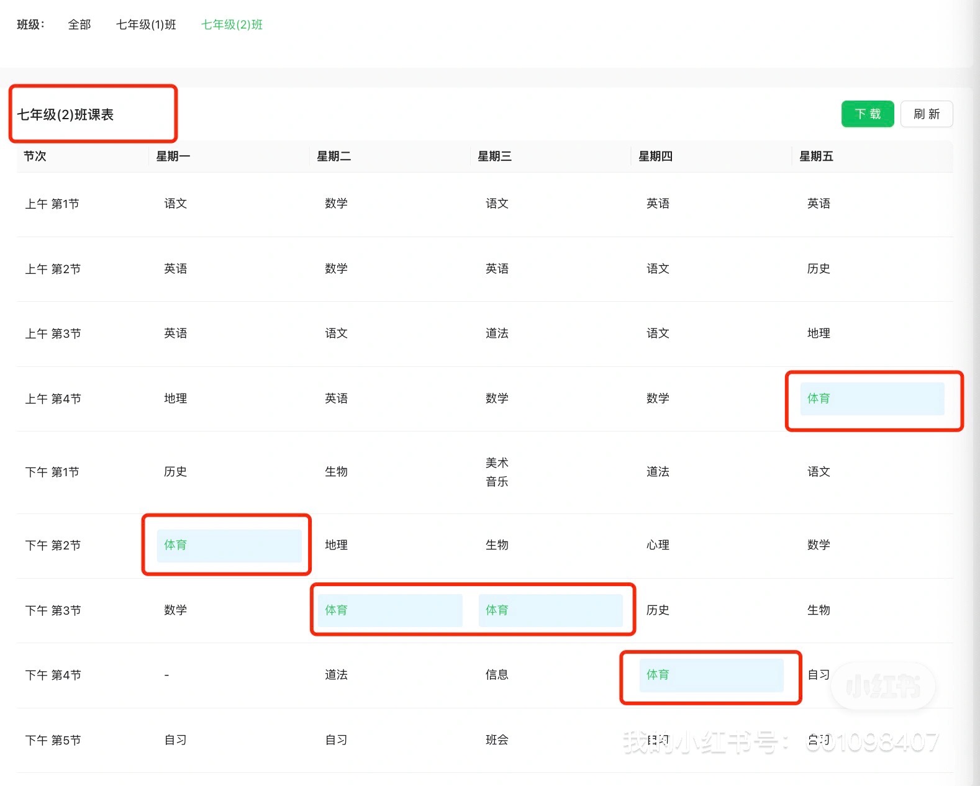980x786 pixels.
Task: Click 班会 in Wednesday afternoon period 5
Action: tap(497, 740)
